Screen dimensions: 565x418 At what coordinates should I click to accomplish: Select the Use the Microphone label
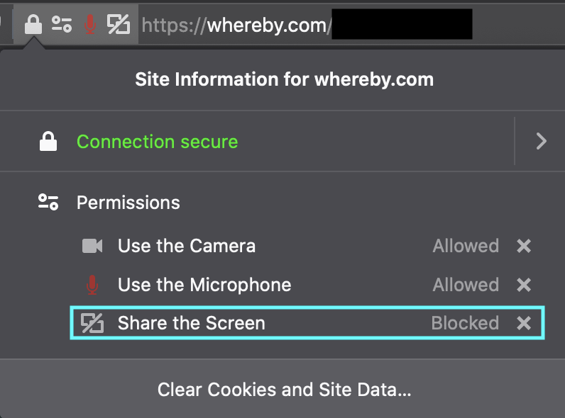204,285
